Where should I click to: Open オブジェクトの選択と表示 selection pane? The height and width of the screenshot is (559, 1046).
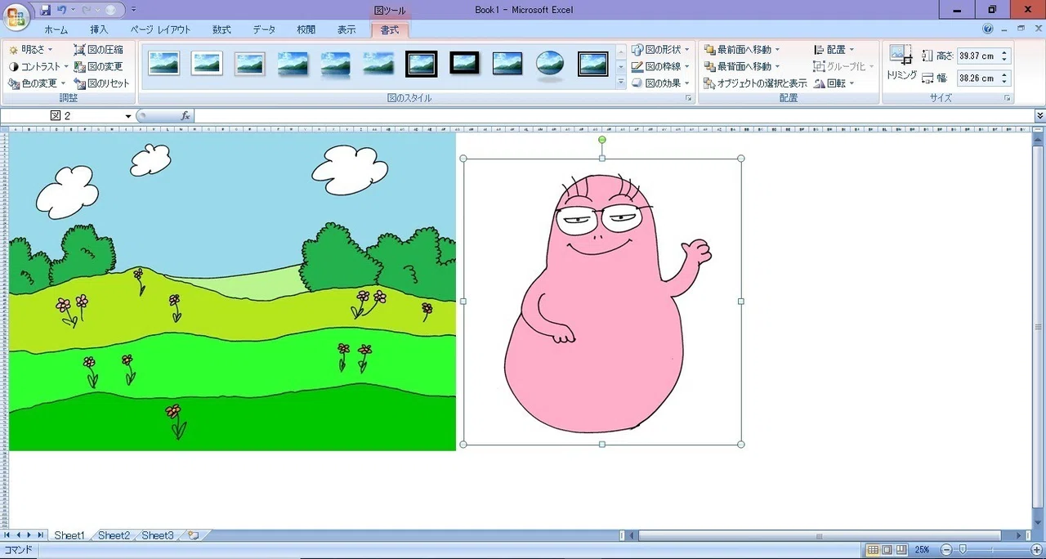[x=755, y=83]
